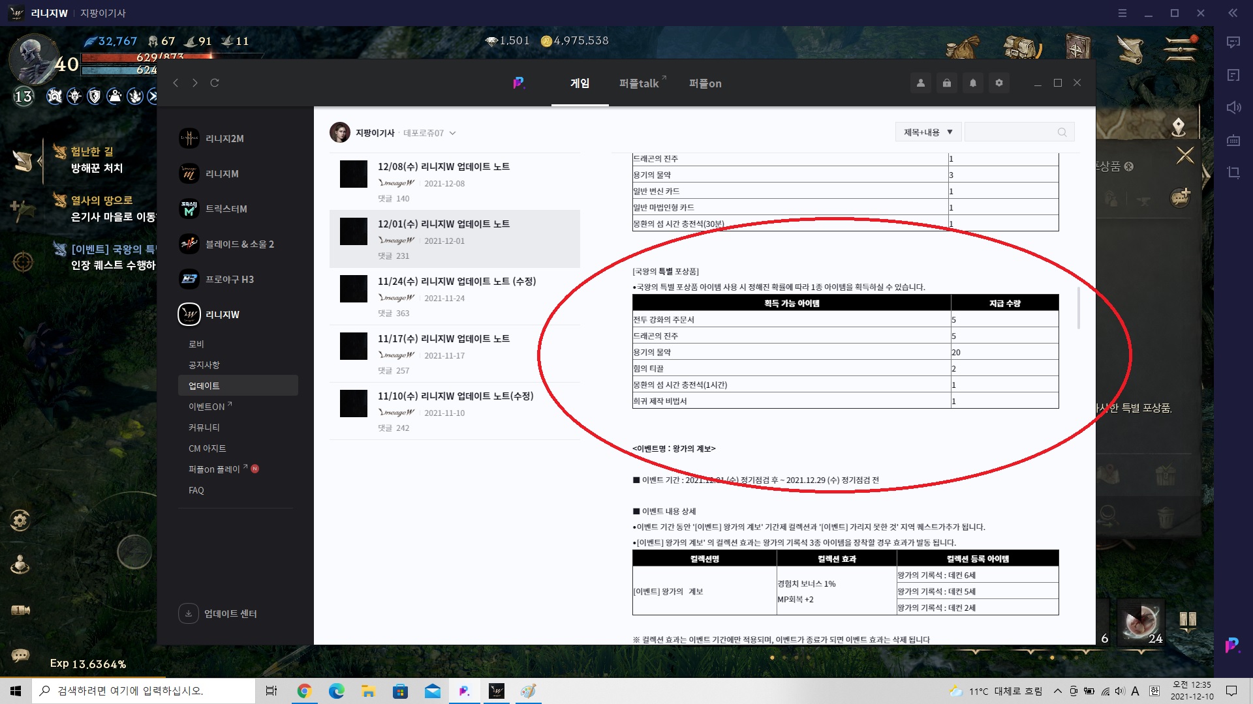Expand the 제목+내용 search filter dropdown

coord(928,132)
